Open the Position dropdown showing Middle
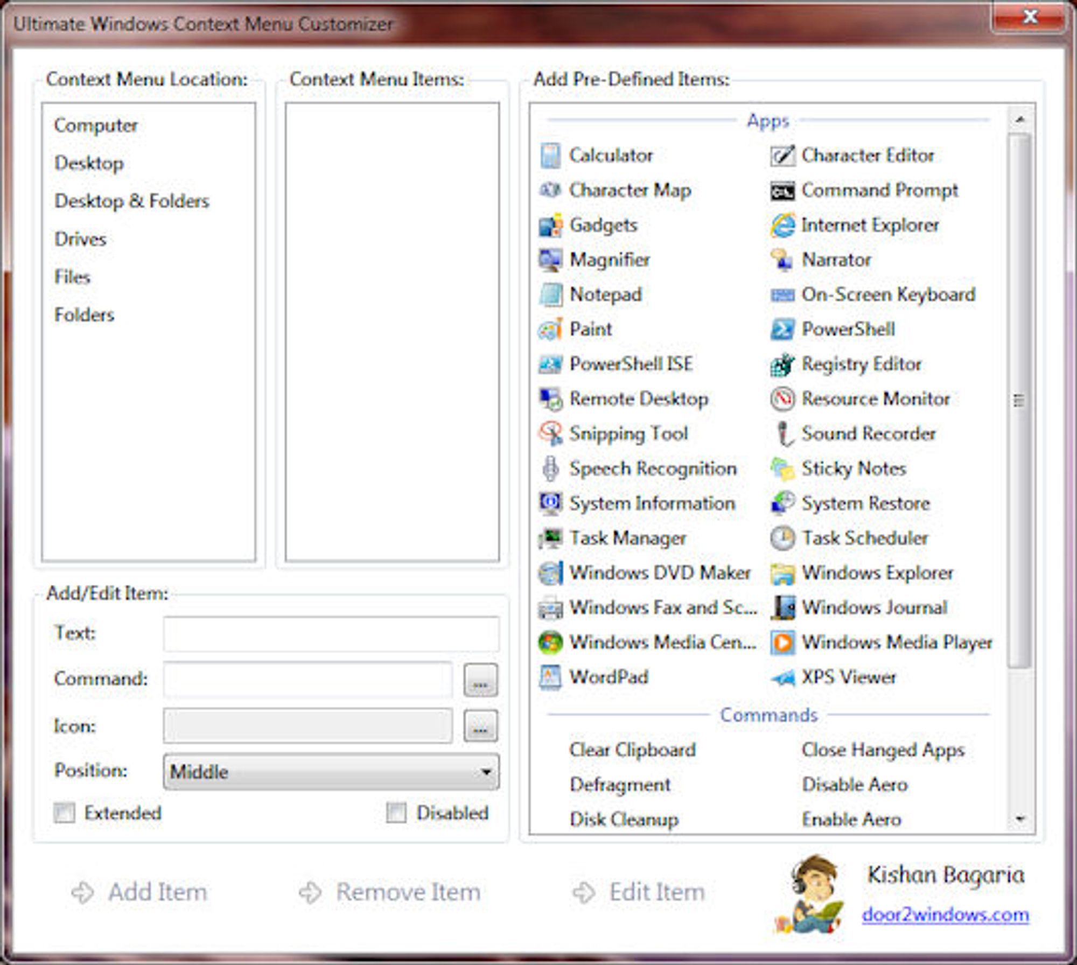 click(331, 772)
